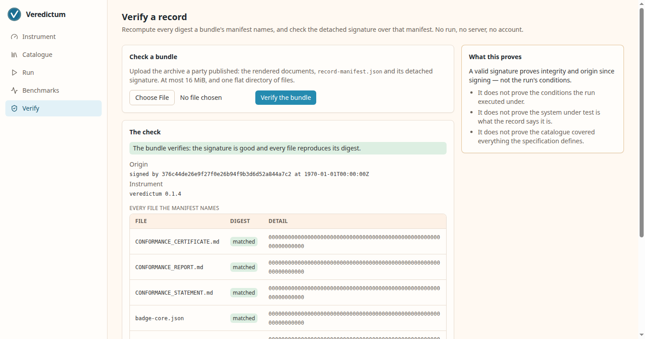This screenshot has width=645, height=339.
Task: Open the Instrument page
Action: click(x=53, y=37)
